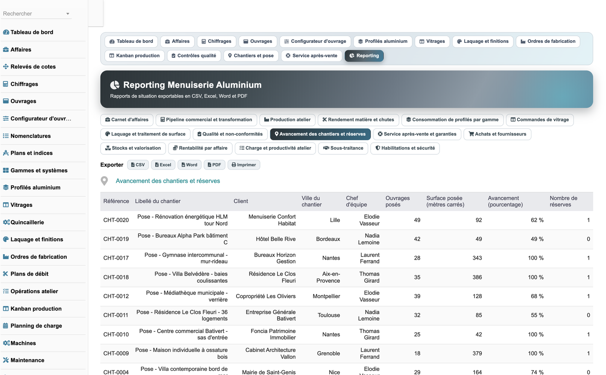The height and width of the screenshot is (375, 606).
Task: Export the report as Excel
Action: click(x=163, y=165)
